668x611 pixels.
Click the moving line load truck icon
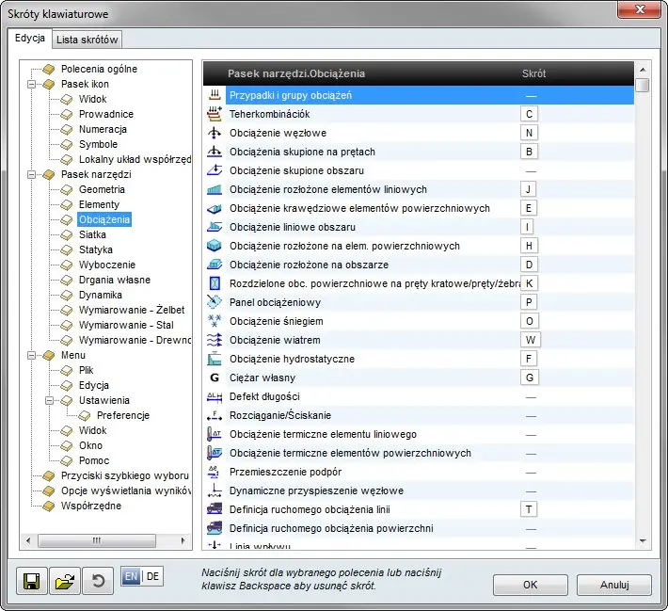215,509
